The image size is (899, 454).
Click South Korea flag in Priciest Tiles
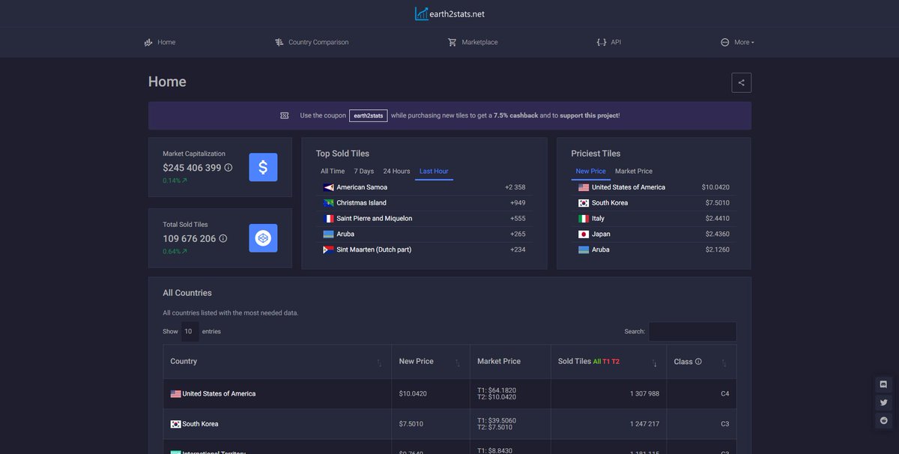pos(584,203)
